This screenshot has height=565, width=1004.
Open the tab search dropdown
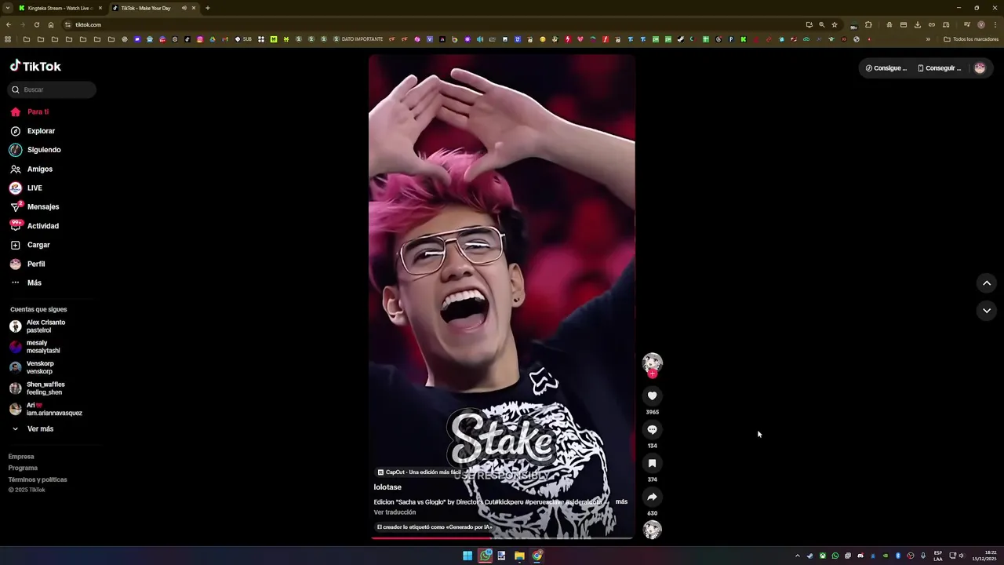click(7, 8)
